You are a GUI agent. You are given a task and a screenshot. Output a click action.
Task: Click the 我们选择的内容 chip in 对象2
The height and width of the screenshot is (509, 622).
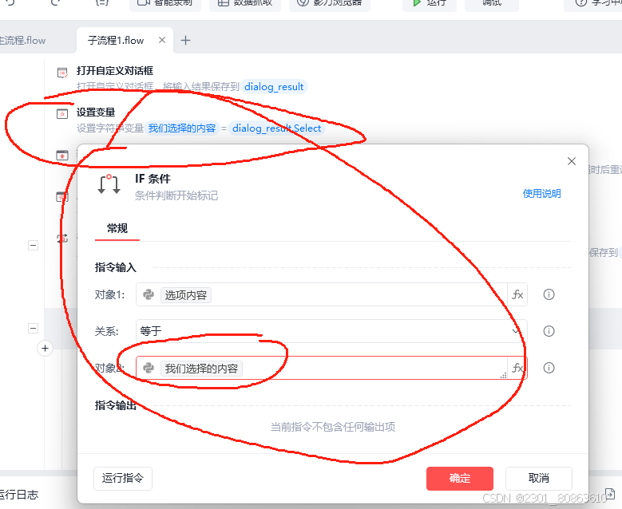[x=201, y=369]
